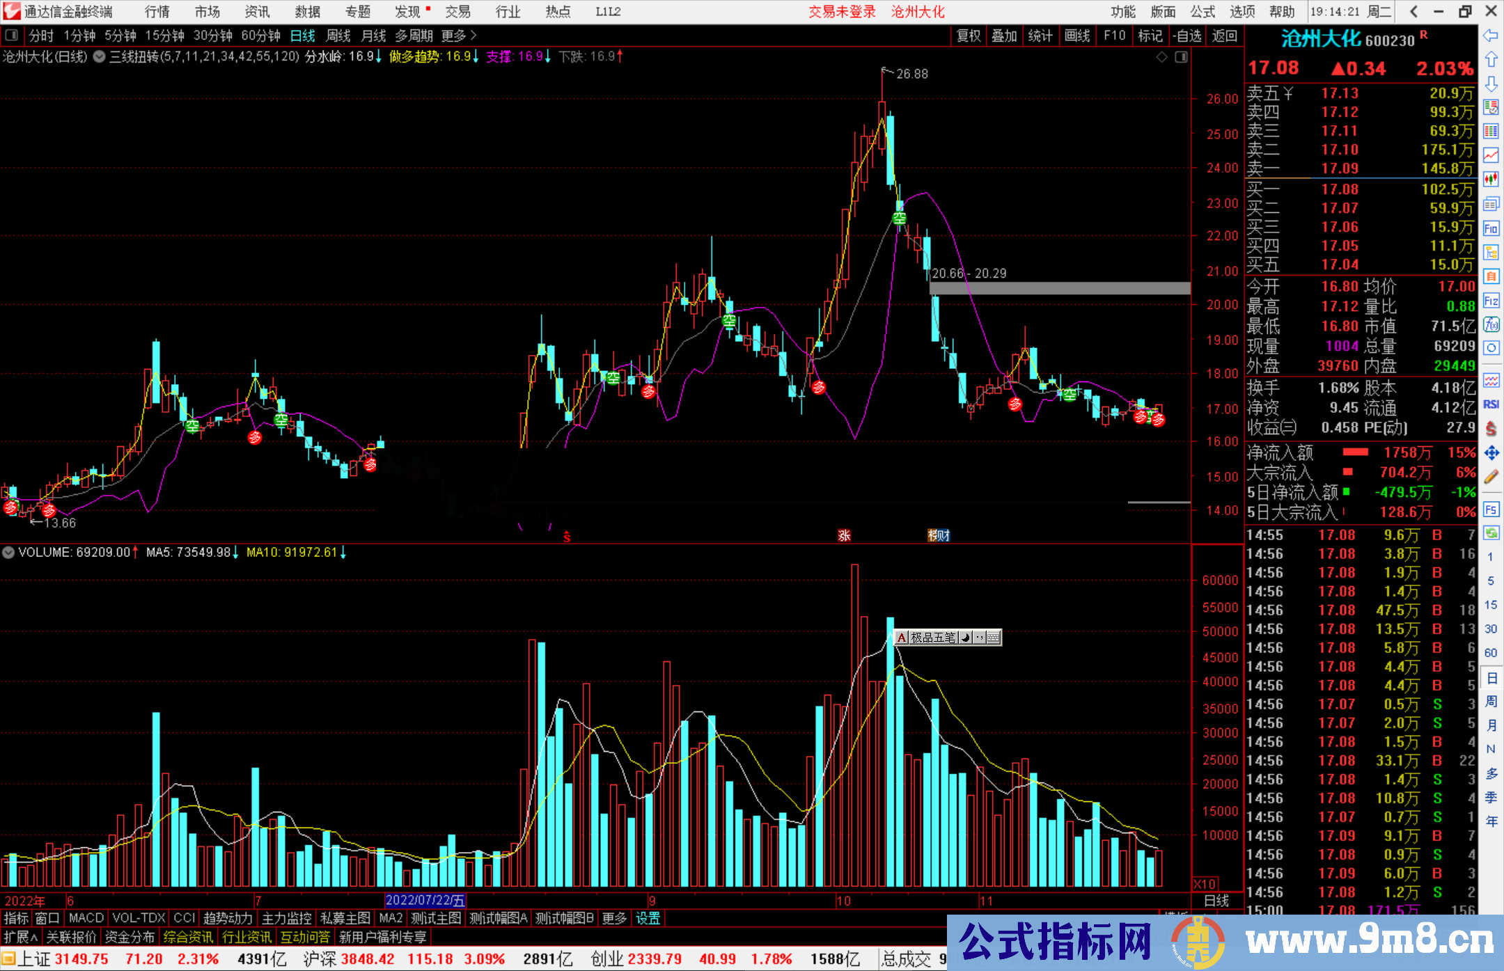The image size is (1504, 971).
Task: Select the pencil drawing tool icon
Action: (1491, 477)
